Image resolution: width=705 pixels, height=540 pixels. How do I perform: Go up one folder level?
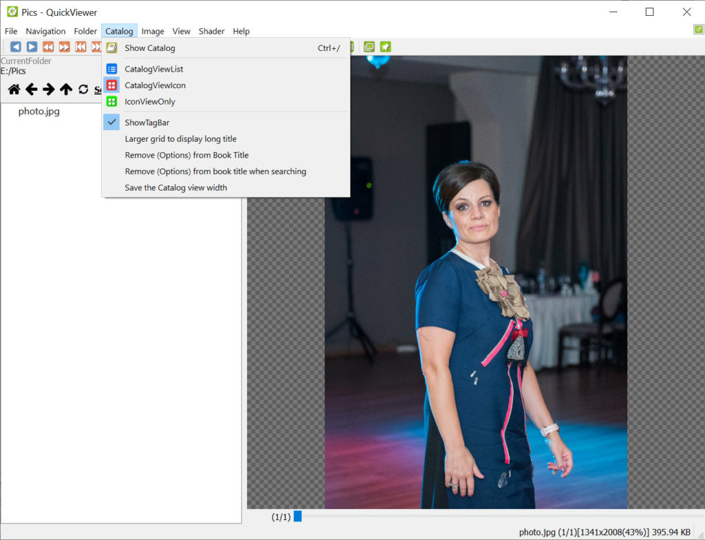65,90
